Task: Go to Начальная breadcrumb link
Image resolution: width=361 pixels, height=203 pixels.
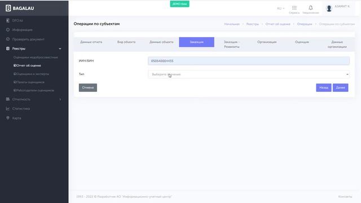Action: 232,24
